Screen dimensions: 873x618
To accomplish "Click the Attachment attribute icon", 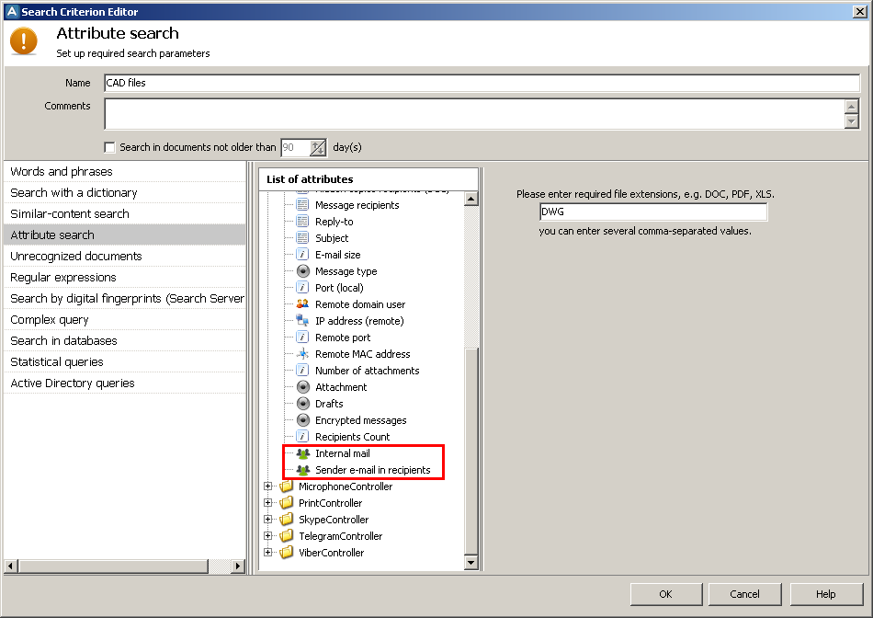I will (303, 387).
